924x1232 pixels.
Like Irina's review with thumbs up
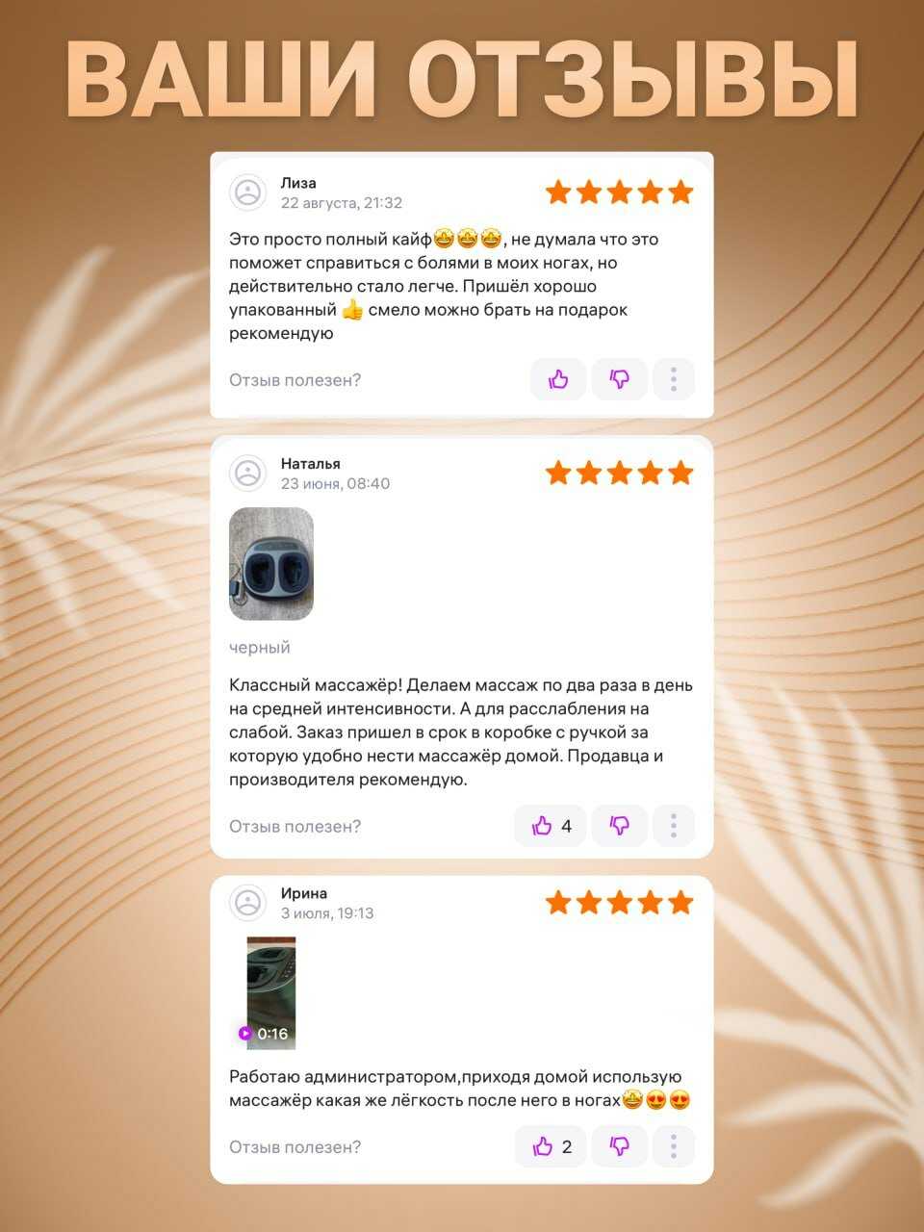pos(551,1146)
